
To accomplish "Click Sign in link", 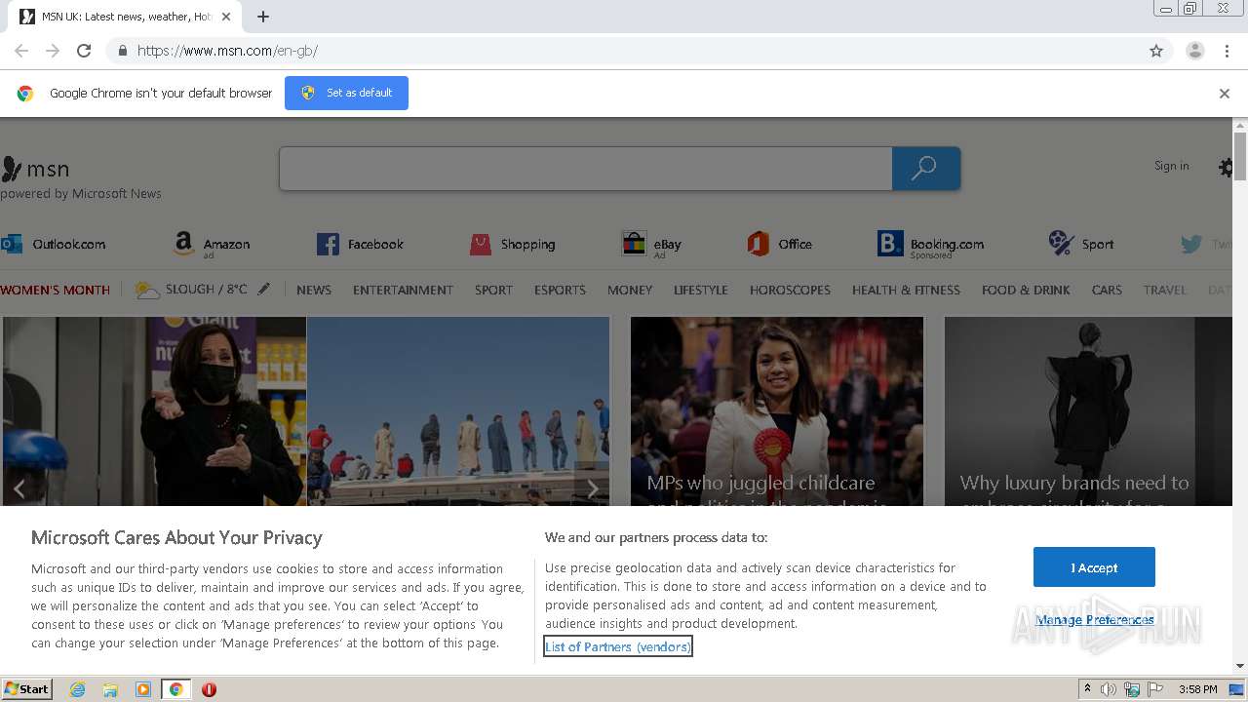I will pos(1171,166).
